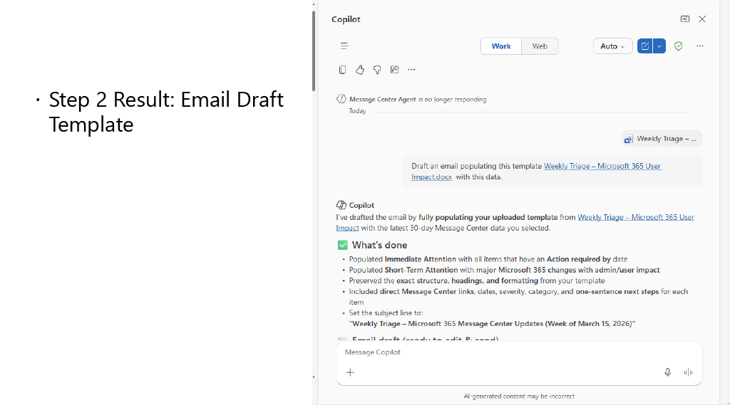Open the Copilot navigation menu icon

(x=344, y=46)
